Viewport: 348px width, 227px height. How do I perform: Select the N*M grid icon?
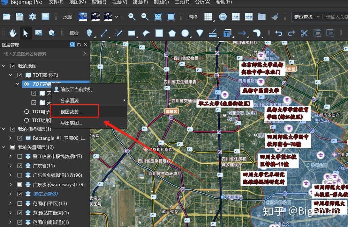(249, 17)
